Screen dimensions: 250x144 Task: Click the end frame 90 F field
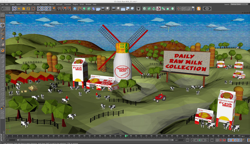point(179,140)
